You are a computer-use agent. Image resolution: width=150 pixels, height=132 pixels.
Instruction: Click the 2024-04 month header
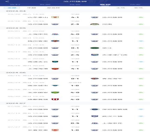(x=16, y=11)
